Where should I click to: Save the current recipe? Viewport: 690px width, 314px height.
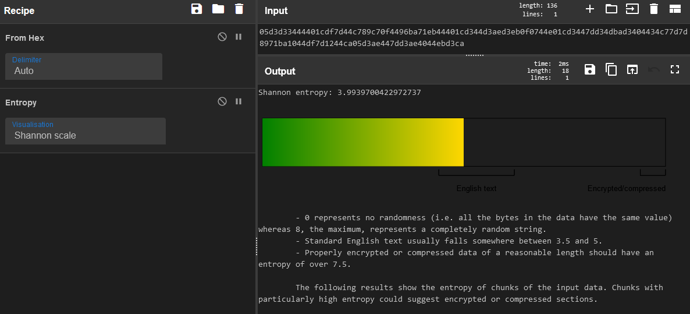(x=197, y=9)
